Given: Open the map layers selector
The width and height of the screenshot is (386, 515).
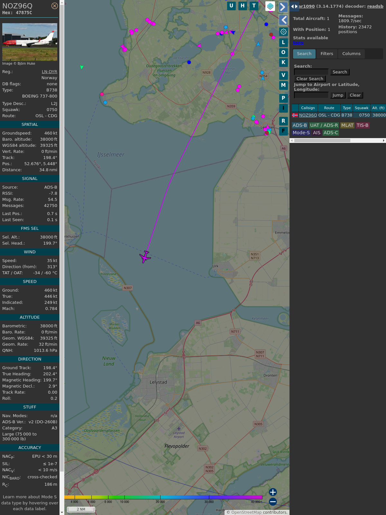Looking at the screenshot, I should pyautogui.click(x=270, y=6).
